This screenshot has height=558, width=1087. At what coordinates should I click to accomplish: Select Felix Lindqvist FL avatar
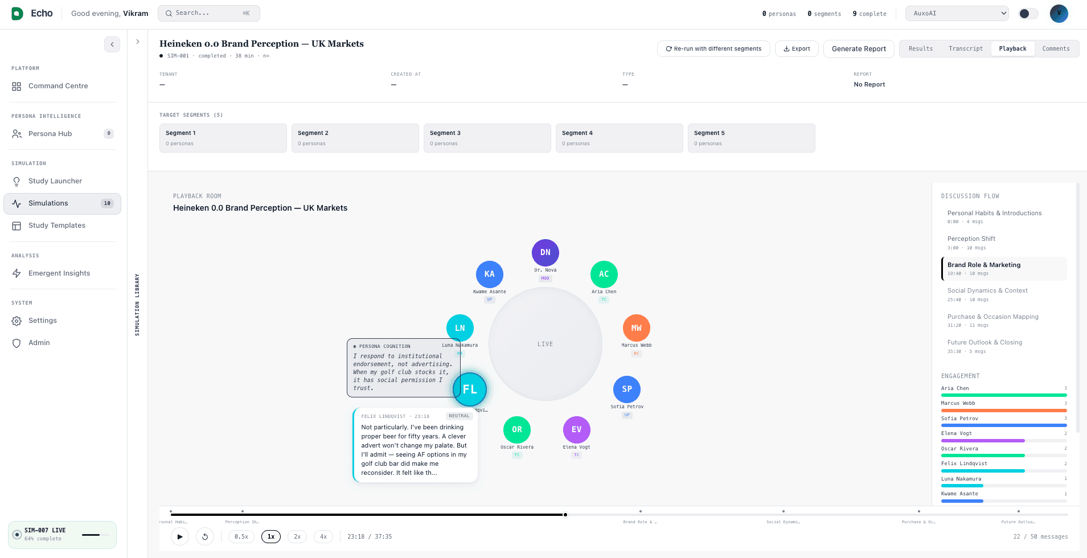pyautogui.click(x=469, y=389)
